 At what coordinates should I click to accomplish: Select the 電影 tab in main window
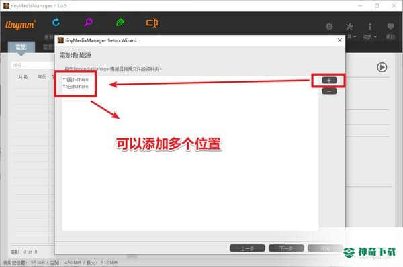coord(21,47)
